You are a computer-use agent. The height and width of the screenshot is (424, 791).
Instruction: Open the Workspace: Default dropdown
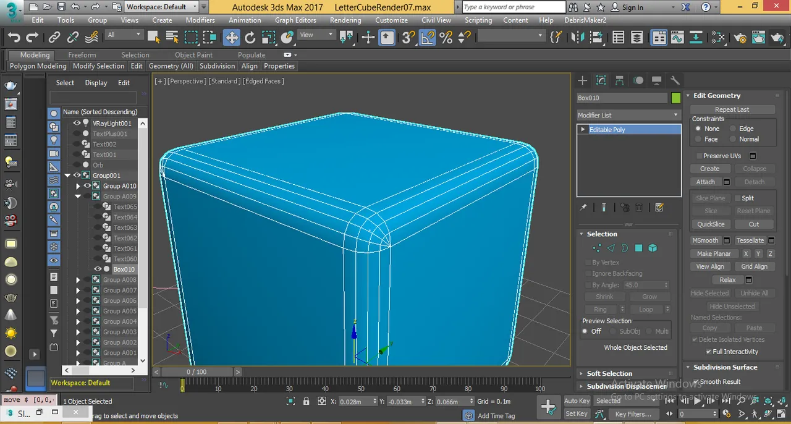tap(162, 7)
